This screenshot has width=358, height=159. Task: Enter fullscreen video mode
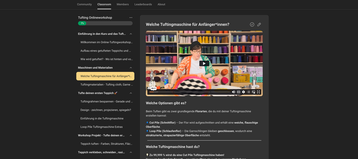[258, 92]
